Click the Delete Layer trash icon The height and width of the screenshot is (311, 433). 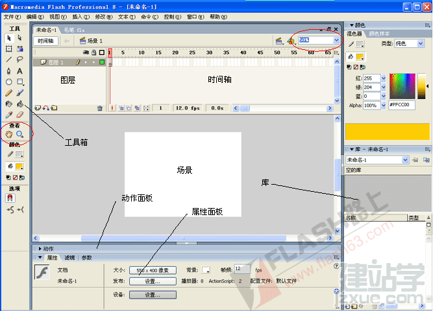pos(100,108)
